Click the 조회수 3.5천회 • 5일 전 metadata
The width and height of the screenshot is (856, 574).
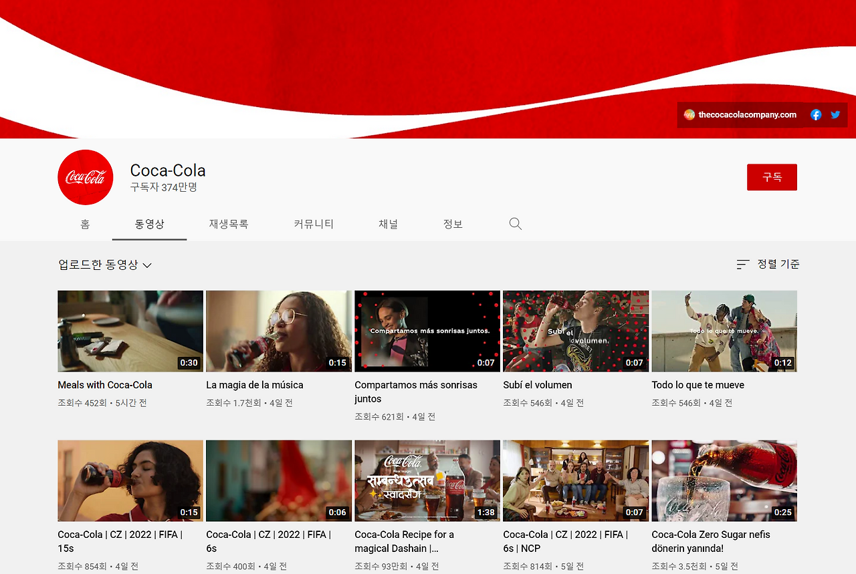tap(695, 567)
